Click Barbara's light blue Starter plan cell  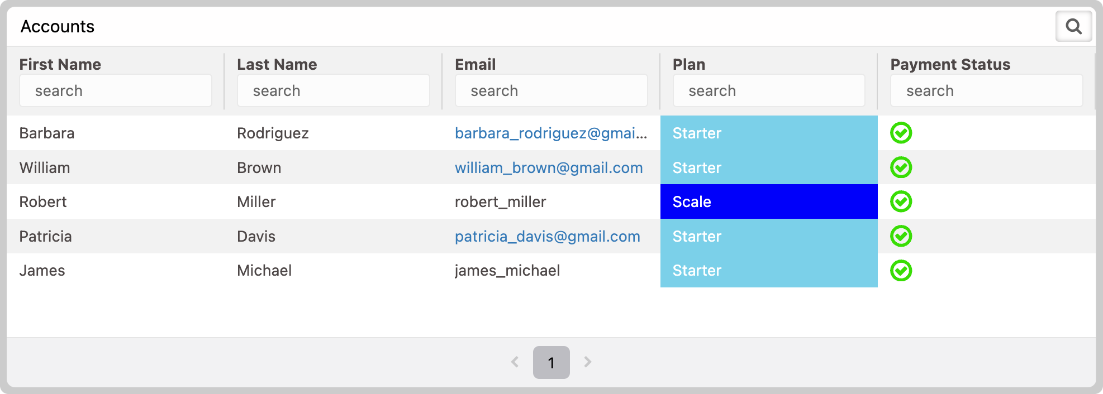click(769, 133)
